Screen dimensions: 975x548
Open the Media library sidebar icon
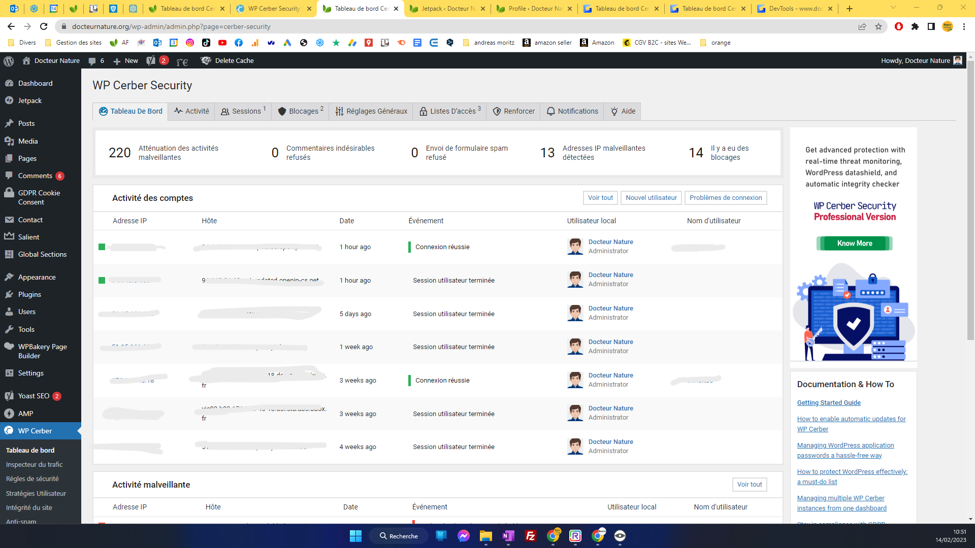28,141
